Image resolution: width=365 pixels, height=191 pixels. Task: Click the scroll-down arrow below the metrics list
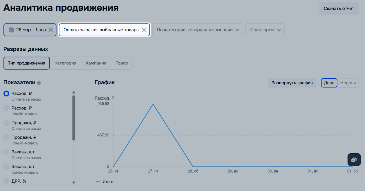click(x=74, y=183)
